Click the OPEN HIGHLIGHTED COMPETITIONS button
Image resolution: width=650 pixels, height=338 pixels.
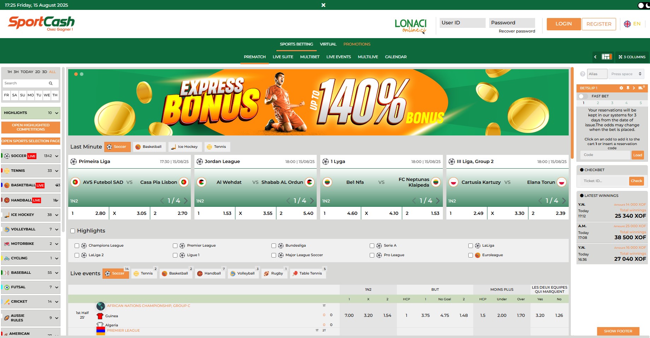pos(31,127)
